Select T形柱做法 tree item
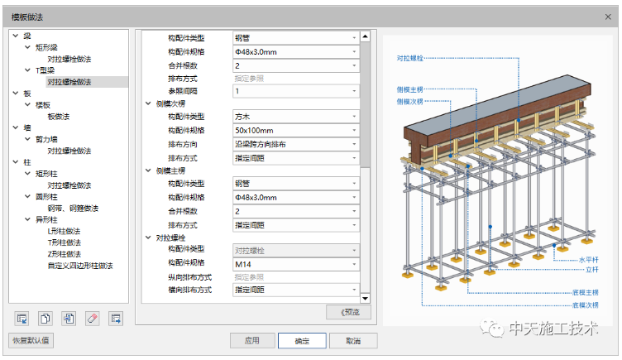The height and width of the screenshot is (360, 622). click(x=64, y=242)
